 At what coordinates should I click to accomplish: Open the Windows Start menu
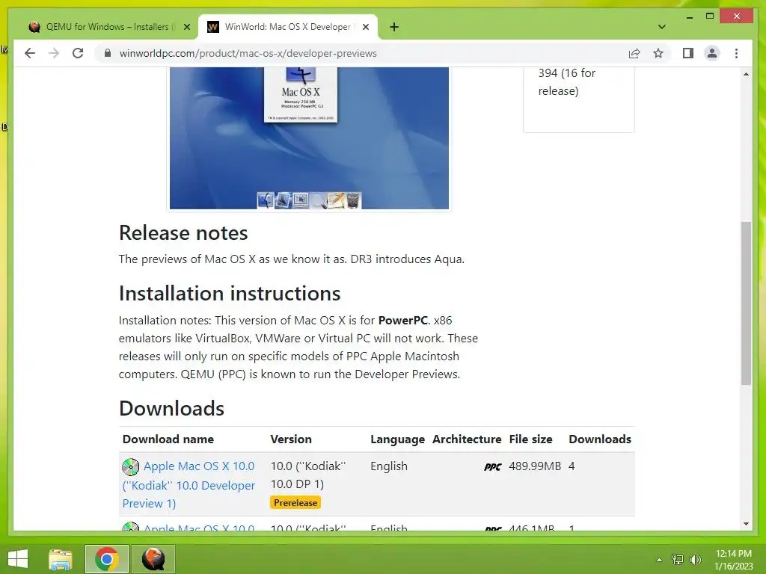18,559
